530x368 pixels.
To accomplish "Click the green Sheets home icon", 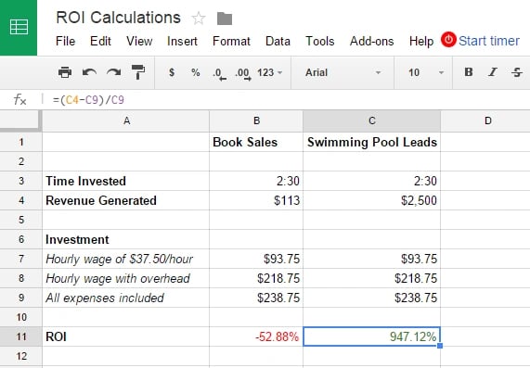I will [19, 28].
